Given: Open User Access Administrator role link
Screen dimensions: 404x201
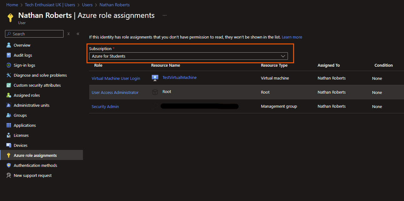Looking at the screenshot, I should (115, 92).
